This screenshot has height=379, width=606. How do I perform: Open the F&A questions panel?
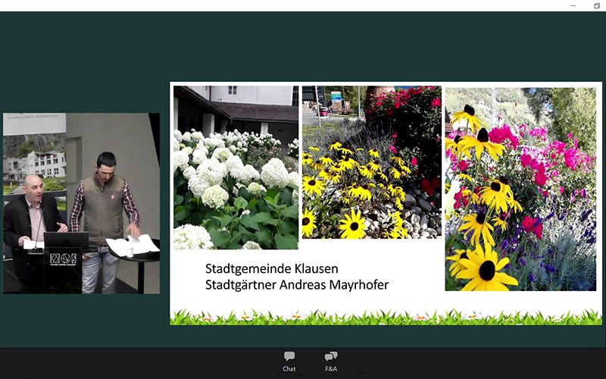click(x=331, y=361)
